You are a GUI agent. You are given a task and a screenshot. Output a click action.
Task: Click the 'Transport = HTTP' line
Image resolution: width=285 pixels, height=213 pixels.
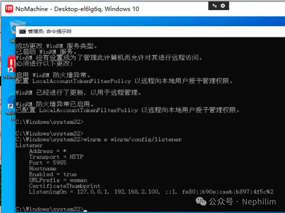point(56,157)
